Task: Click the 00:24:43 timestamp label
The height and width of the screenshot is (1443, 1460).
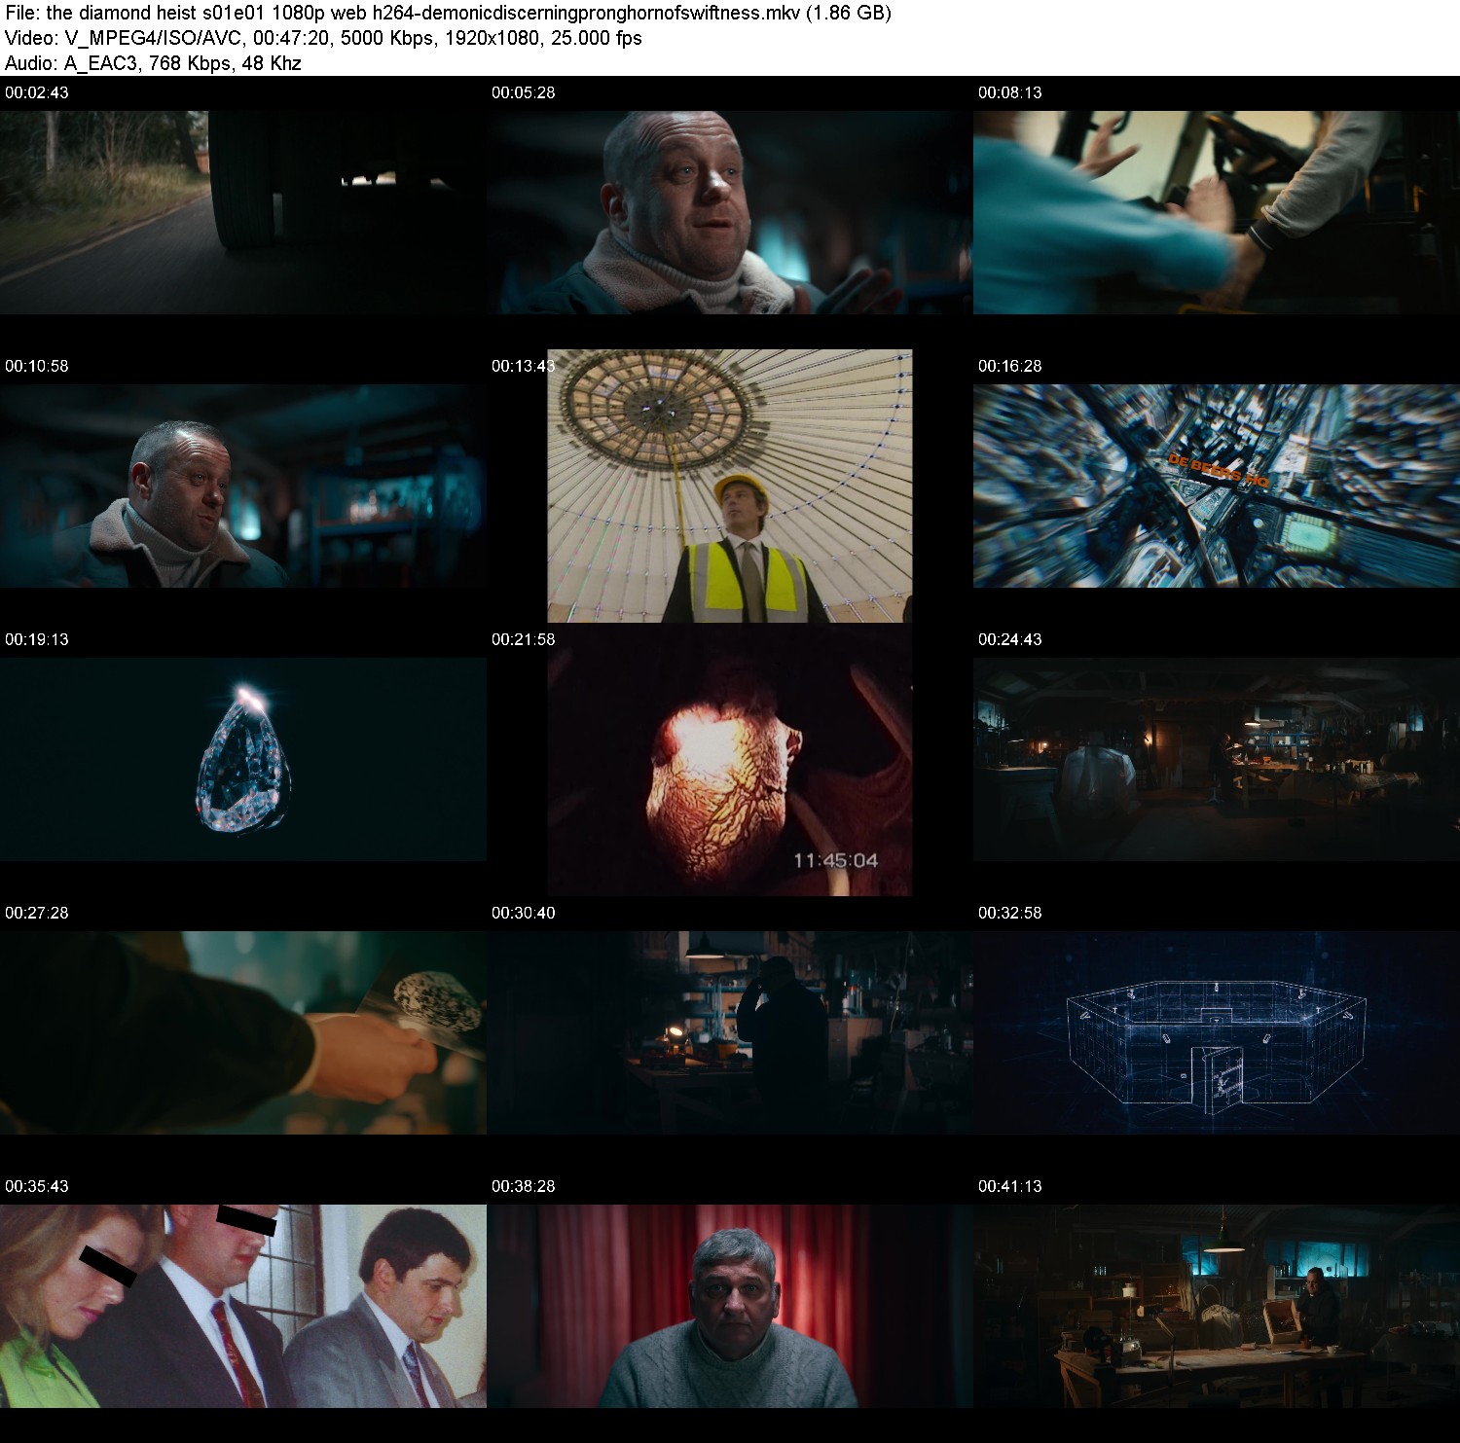Action: (1010, 639)
